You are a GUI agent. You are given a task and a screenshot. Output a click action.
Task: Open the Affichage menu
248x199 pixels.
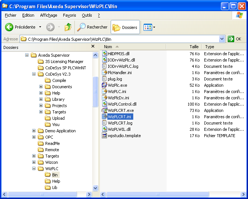(48, 15)
